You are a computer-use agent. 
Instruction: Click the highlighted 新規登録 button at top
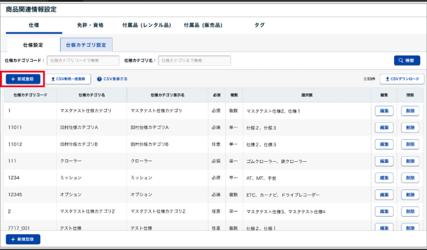(23, 79)
